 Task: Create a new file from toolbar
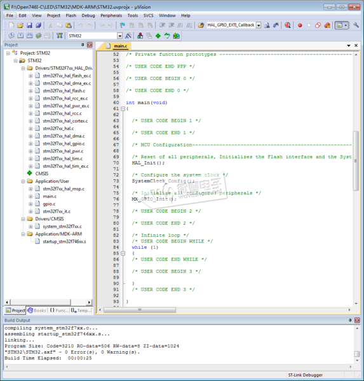(x=11, y=25)
